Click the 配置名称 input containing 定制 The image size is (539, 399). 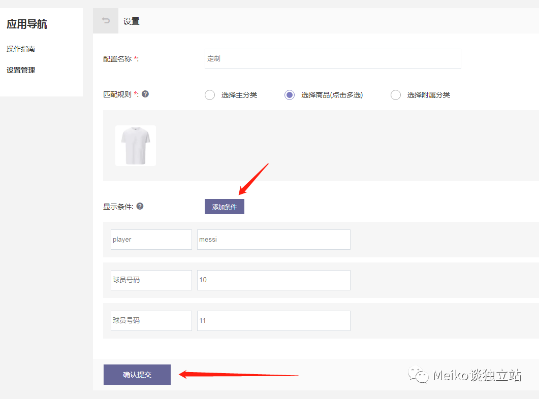click(x=332, y=59)
